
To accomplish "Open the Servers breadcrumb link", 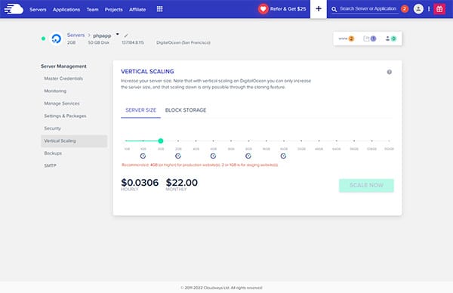I will tap(75, 35).
